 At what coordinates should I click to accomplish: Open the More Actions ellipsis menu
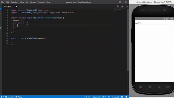coord(127,7)
